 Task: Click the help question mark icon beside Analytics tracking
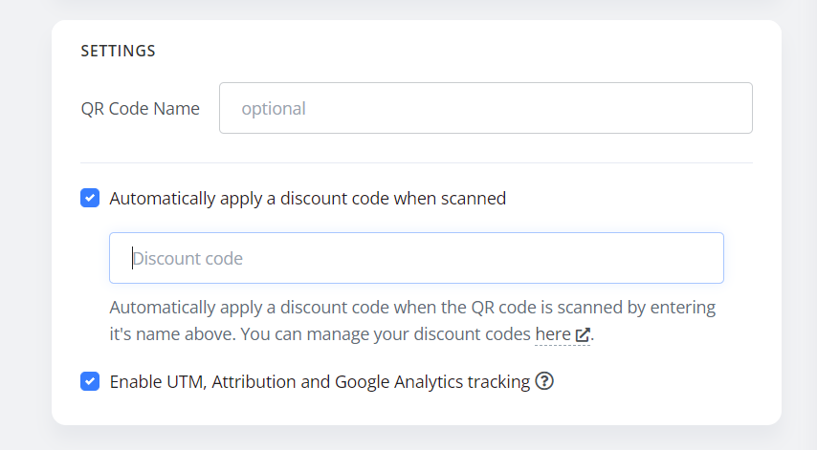click(x=544, y=381)
